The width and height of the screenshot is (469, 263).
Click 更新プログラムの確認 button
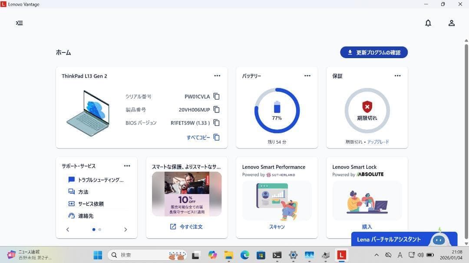tap(373, 53)
